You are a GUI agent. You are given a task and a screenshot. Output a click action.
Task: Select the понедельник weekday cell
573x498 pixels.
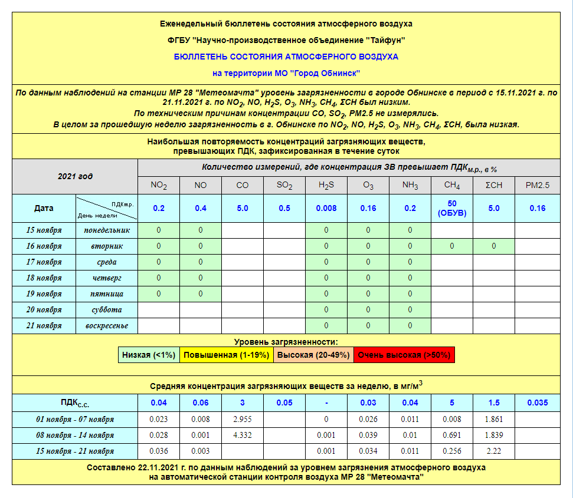[107, 230]
